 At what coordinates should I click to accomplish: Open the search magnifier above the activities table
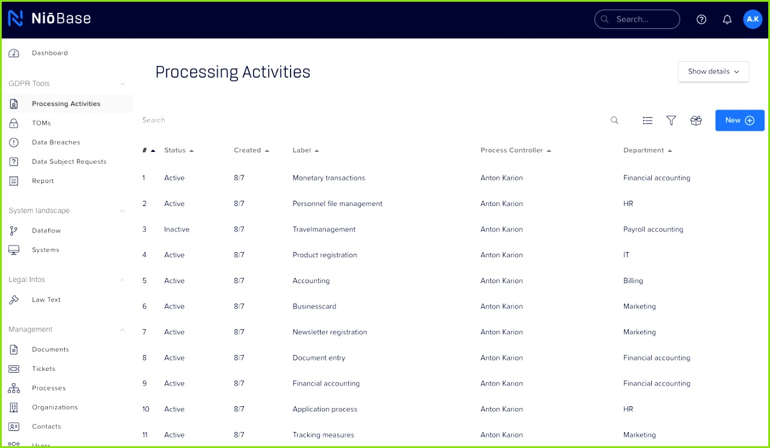coord(614,120)
